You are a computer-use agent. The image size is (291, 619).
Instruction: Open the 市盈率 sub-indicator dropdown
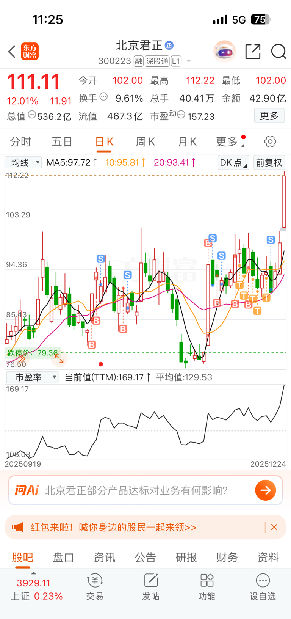click(32, 377)
